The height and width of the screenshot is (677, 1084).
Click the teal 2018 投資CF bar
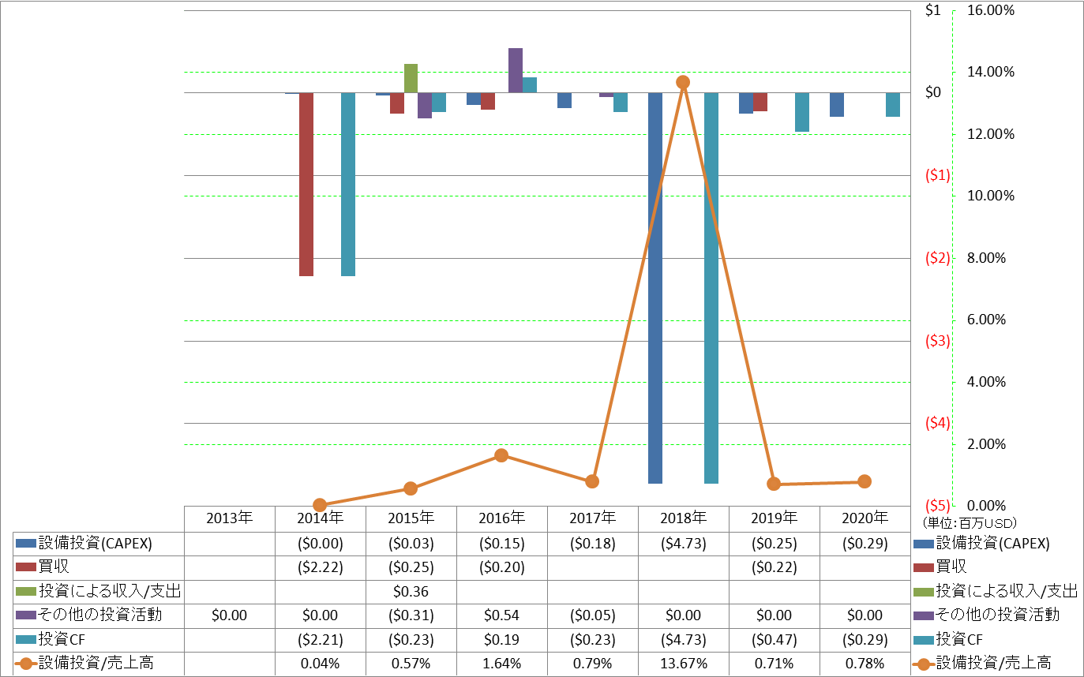pyautogui.click(x=711, y=288)
